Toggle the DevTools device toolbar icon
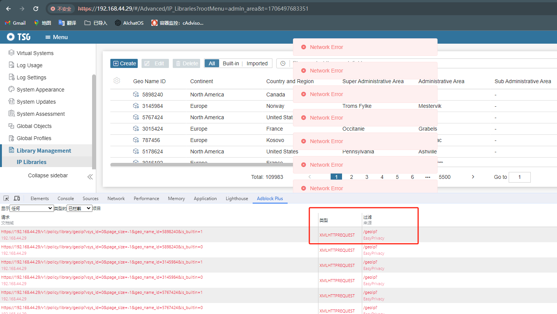557x314 pixels. point(17,198)
